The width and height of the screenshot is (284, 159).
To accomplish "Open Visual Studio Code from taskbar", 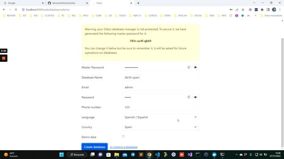I will pyautogui.click(x=157, y=155).
